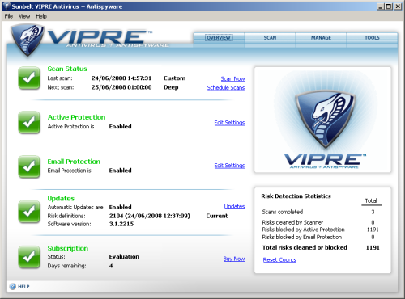Click the blue question mark Help icon
Image resolution: width=405 pixels, height=299 pixels.
pos(13,287)
